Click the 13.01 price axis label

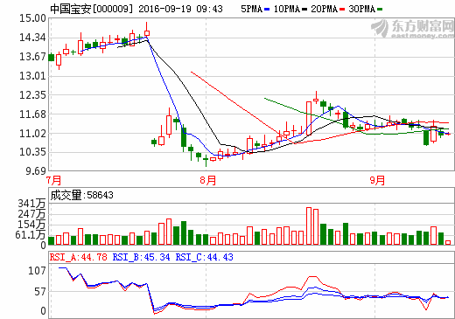pos(32,76)
